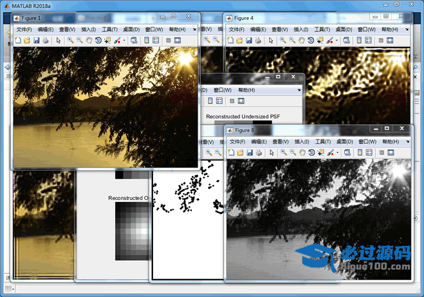Select Pan hand tool in Figure 1
Image resolution: width=424 pixels, height=297 pixels.
(89, 40)
